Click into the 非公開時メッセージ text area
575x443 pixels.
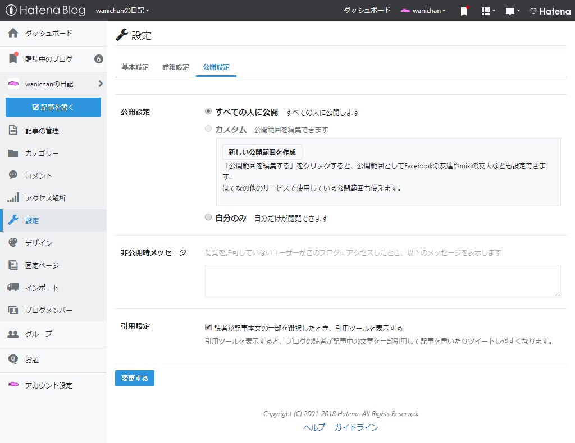click(x=383, y=281)
